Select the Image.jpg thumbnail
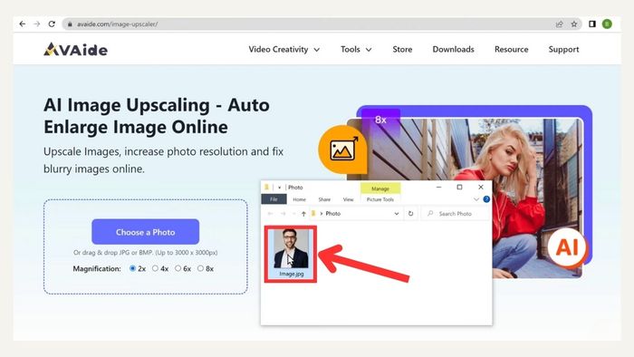The height and width of the screenshot is (357, 634). pos(291,254)
